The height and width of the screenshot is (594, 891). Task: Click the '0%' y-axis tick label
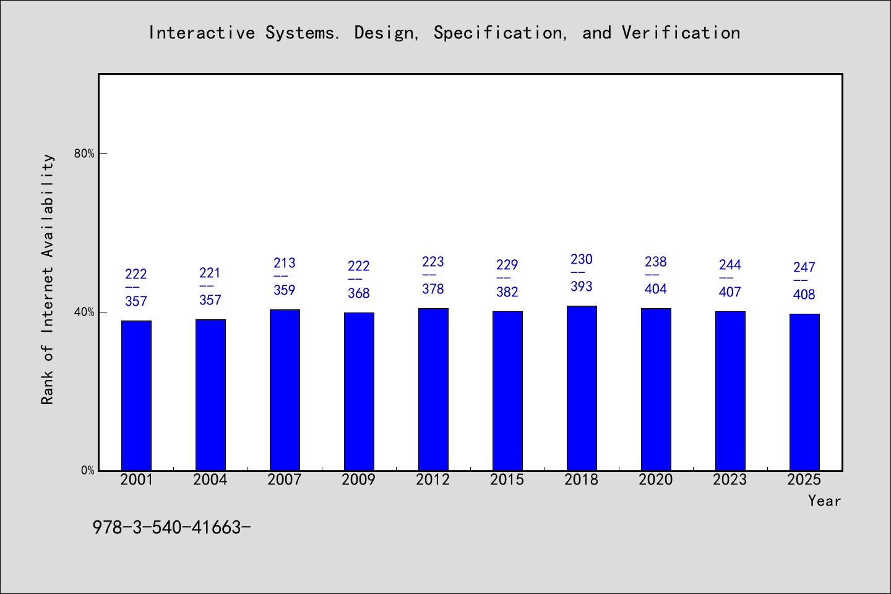pyautogui.click(x=87, y=470)
